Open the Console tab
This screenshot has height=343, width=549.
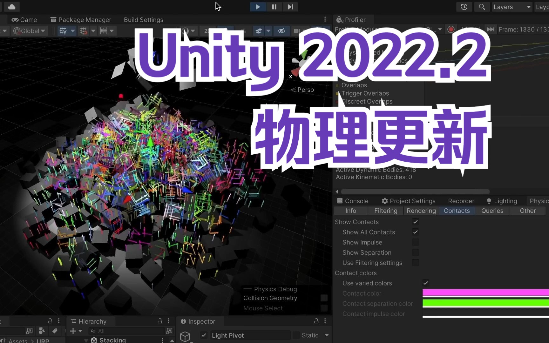[353, 201]
